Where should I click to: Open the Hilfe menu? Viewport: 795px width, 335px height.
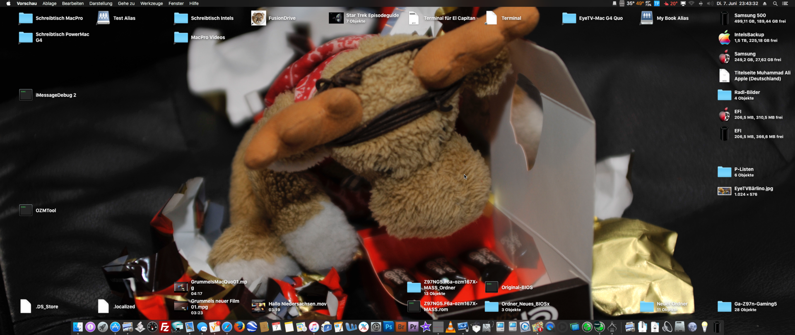194,3
